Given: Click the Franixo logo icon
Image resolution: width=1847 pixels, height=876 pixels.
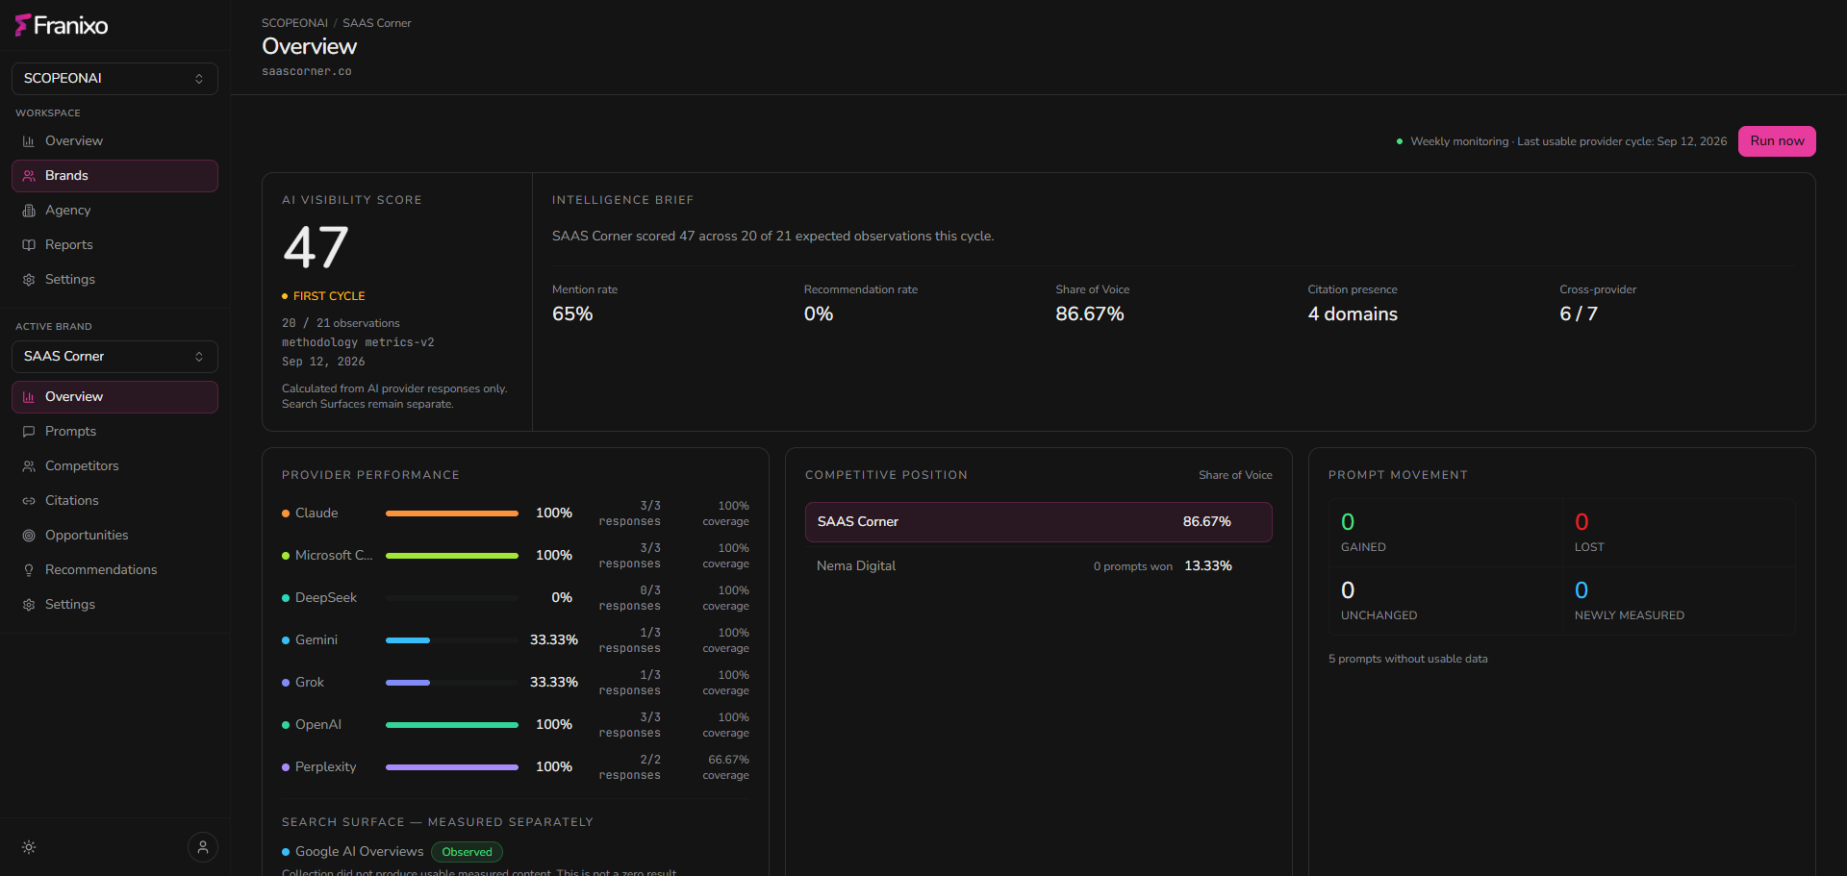Looking at the screenshot, I should (x=23, y=25).
